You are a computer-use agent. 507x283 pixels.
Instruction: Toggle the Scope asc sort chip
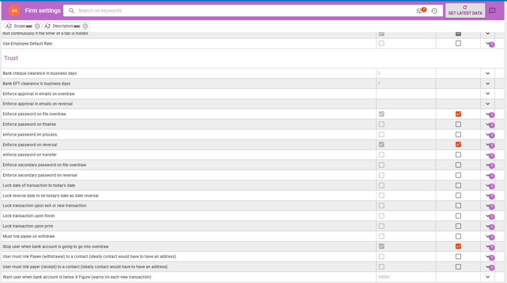19,26
